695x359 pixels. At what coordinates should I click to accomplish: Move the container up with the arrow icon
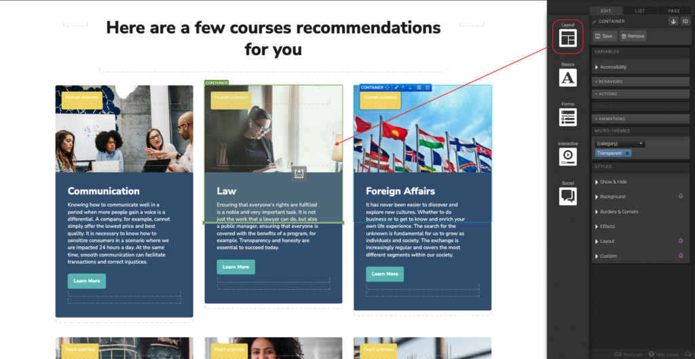[403, 88]
